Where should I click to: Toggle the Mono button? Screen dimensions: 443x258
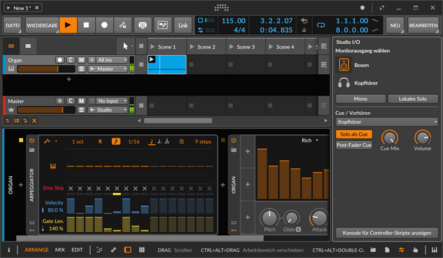[360, 99]
